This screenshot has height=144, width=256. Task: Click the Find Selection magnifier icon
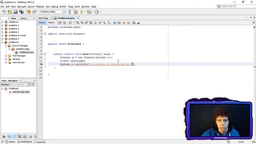(78, 23)
